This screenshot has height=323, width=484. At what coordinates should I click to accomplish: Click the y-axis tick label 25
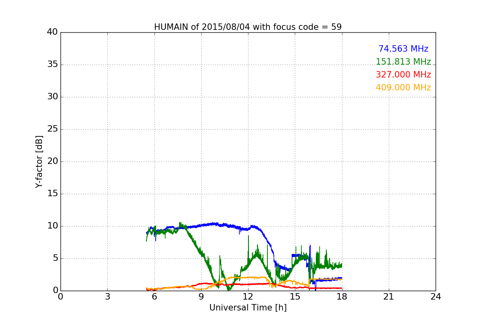[52, 129]
